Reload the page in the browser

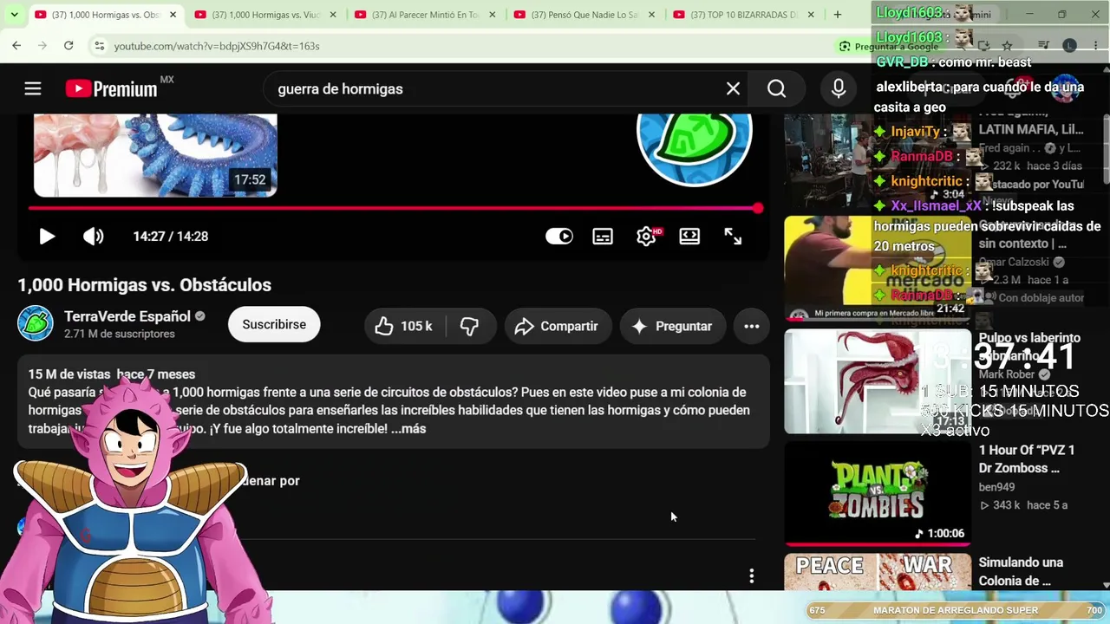coord(69,46)
